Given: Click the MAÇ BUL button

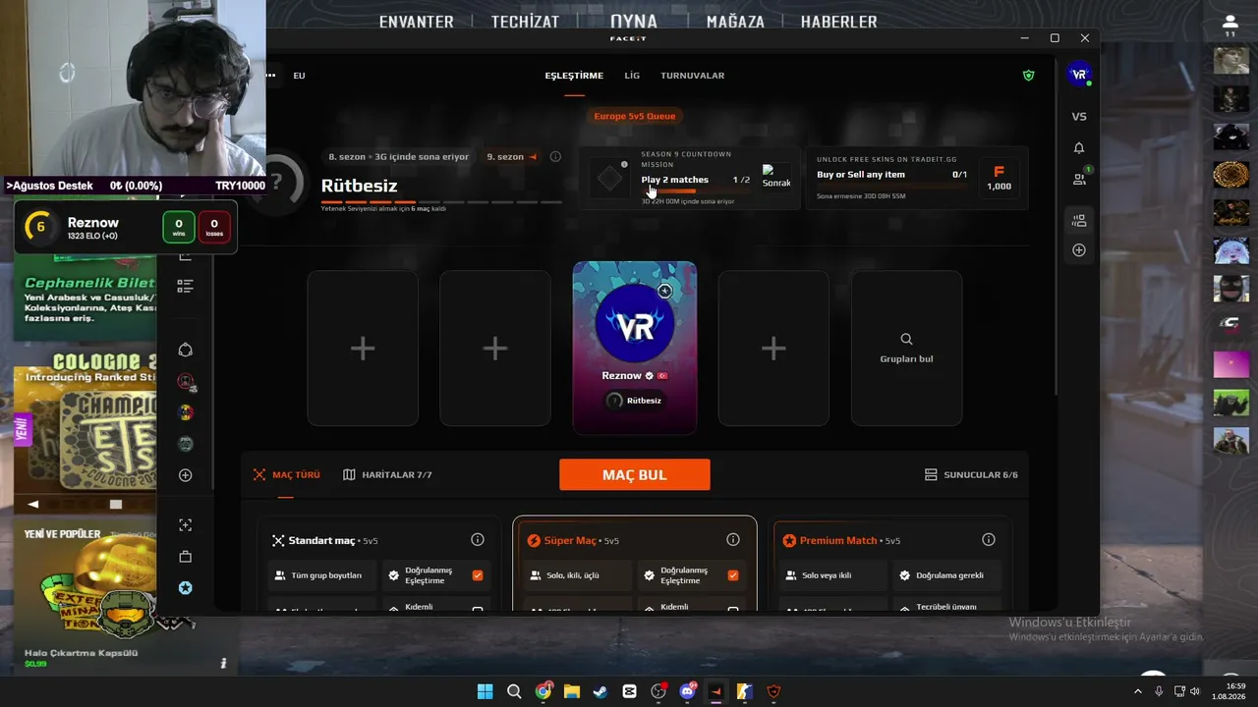Looking at the screenshot, I should 635,475.
